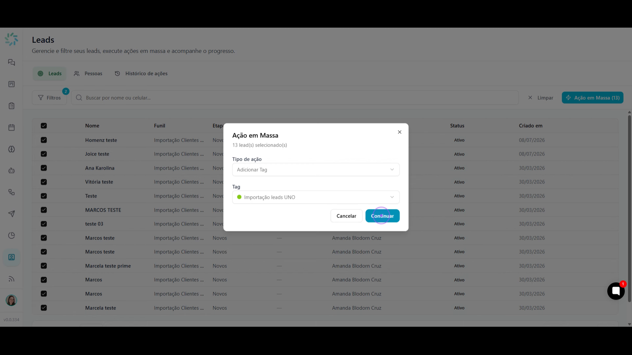Click the name Marcela teste prime
Image resolution: width=632 pixels, height=355 pixels.
(x=108, y=266)
